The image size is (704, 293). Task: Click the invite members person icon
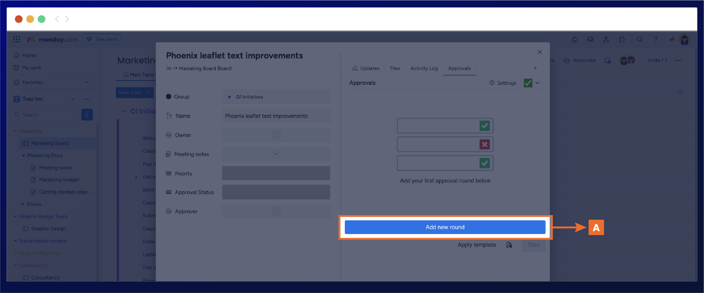[606, 40]
